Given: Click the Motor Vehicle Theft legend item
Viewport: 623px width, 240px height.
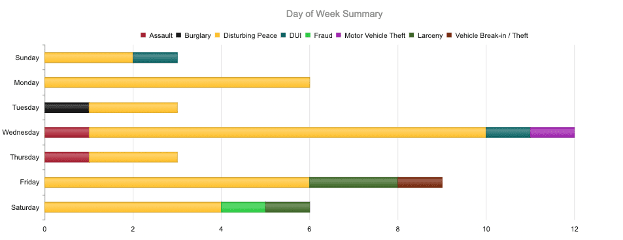Looking at the screenshot, I should 371,35.
